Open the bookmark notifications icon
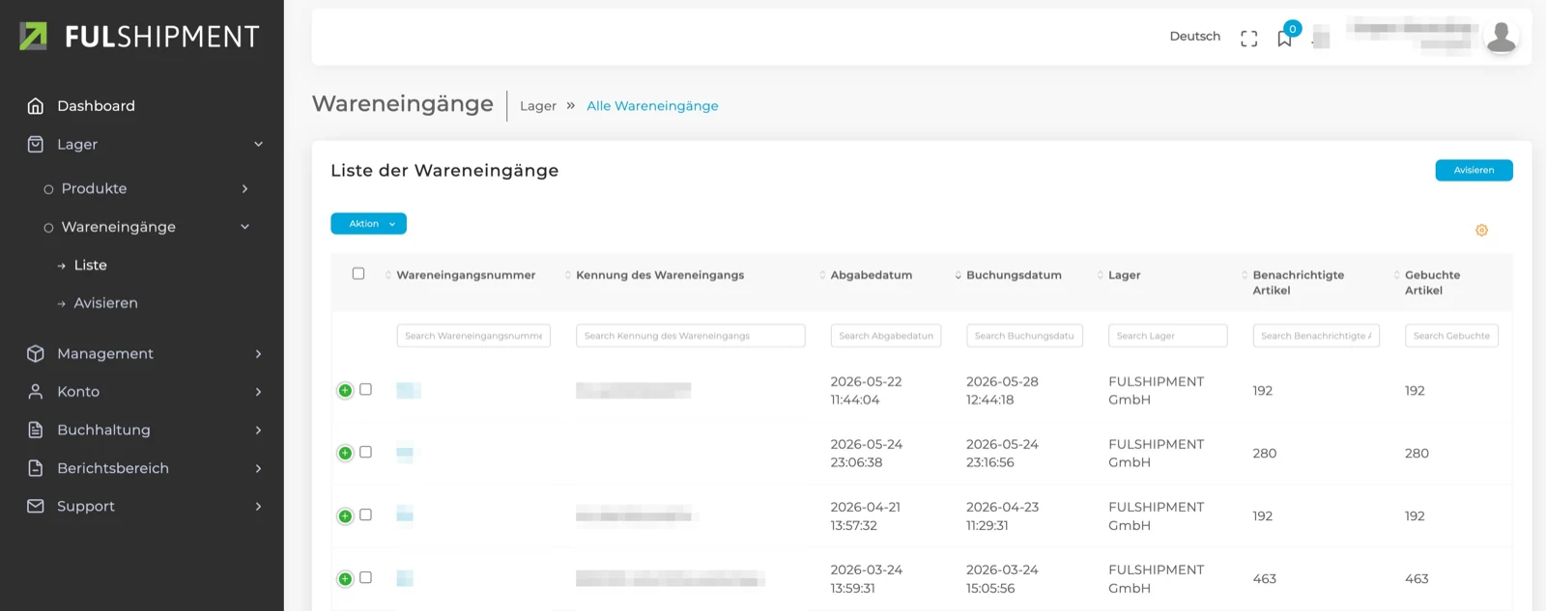This screenshot has height=611, width=1546. point(1284,39)
